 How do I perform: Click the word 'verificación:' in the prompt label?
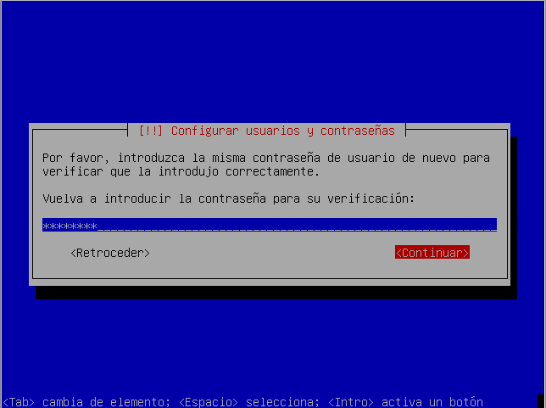(x=371, y=198)
